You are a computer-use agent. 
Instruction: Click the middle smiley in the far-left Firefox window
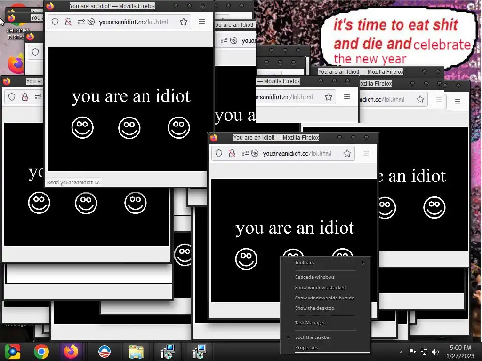[x=86, y=203]
